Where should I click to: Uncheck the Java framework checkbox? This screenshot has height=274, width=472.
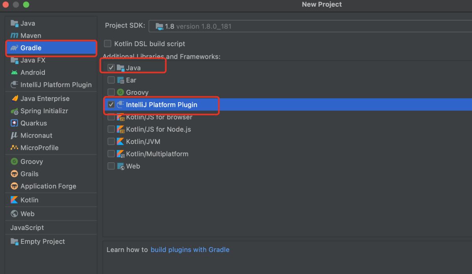click(x=111, y=68)
